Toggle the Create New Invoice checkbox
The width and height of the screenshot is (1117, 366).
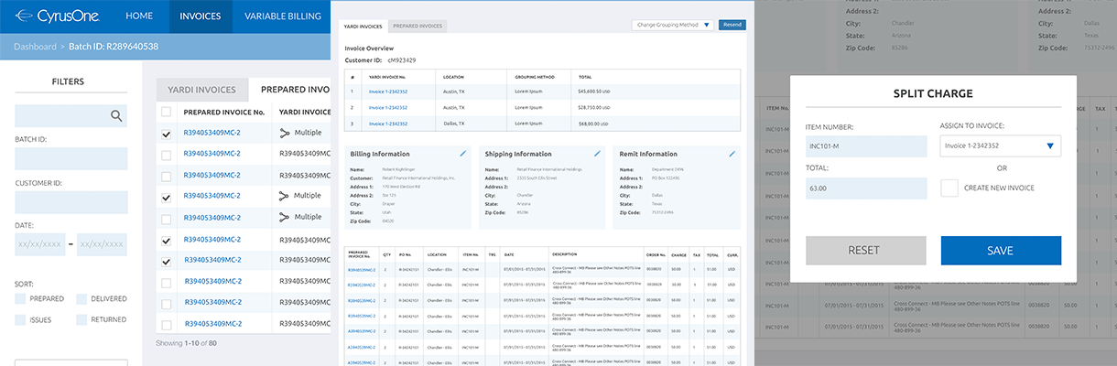pyautogui.click(x=949, y=188)
